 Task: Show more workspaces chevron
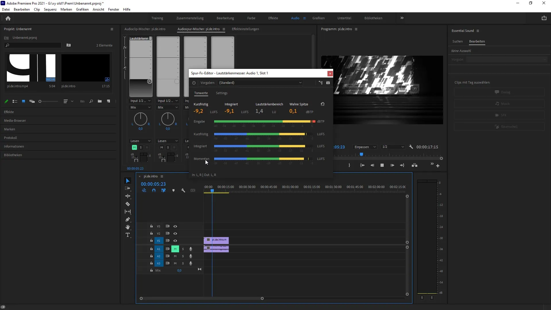click(402, 18)
